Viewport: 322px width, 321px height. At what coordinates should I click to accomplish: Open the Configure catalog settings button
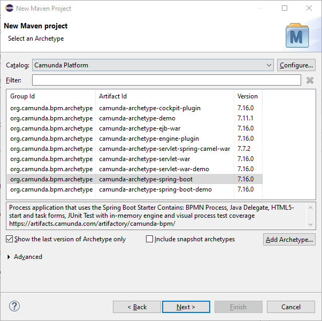click(x=296, y=65)
